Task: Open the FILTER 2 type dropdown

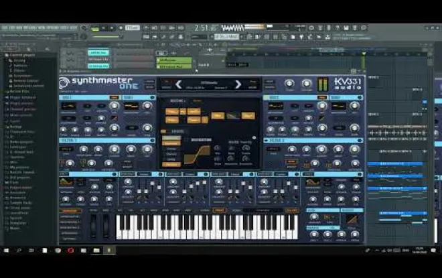Action: [273, 149]
